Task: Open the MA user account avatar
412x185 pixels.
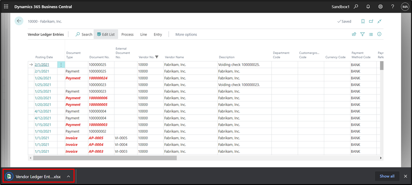Action: tap(405, 7)
